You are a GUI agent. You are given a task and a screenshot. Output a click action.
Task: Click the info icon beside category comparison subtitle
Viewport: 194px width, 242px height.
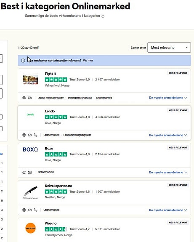coord(103,16)
